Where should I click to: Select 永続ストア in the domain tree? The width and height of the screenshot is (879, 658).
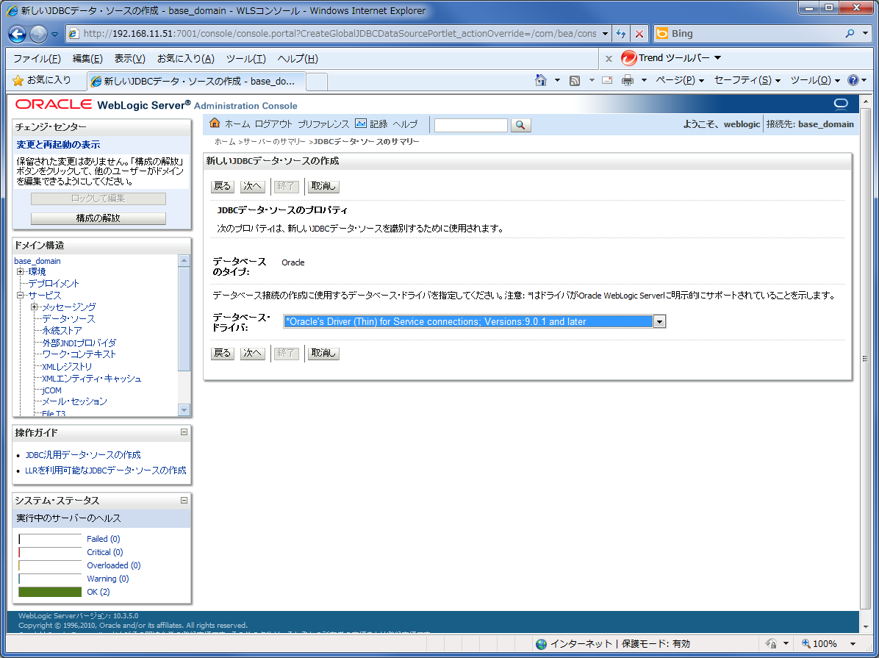pyautogui.click(x=62, y=330)
